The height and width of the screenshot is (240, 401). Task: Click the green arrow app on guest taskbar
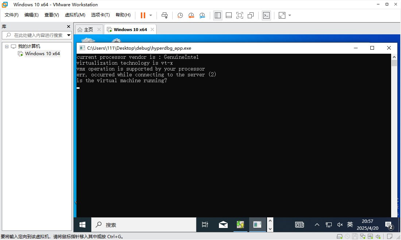click(x=240, y=225)
